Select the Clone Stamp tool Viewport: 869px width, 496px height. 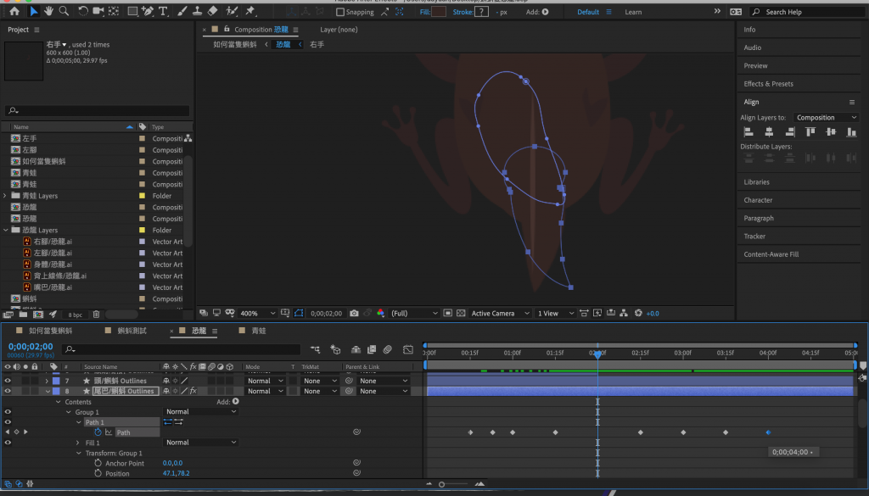(197, 11)
